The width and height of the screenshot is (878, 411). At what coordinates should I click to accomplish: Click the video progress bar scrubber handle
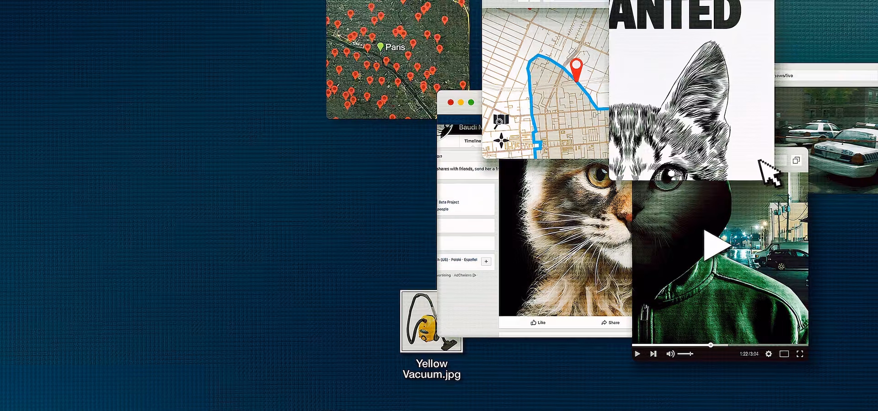pos(711,345)
